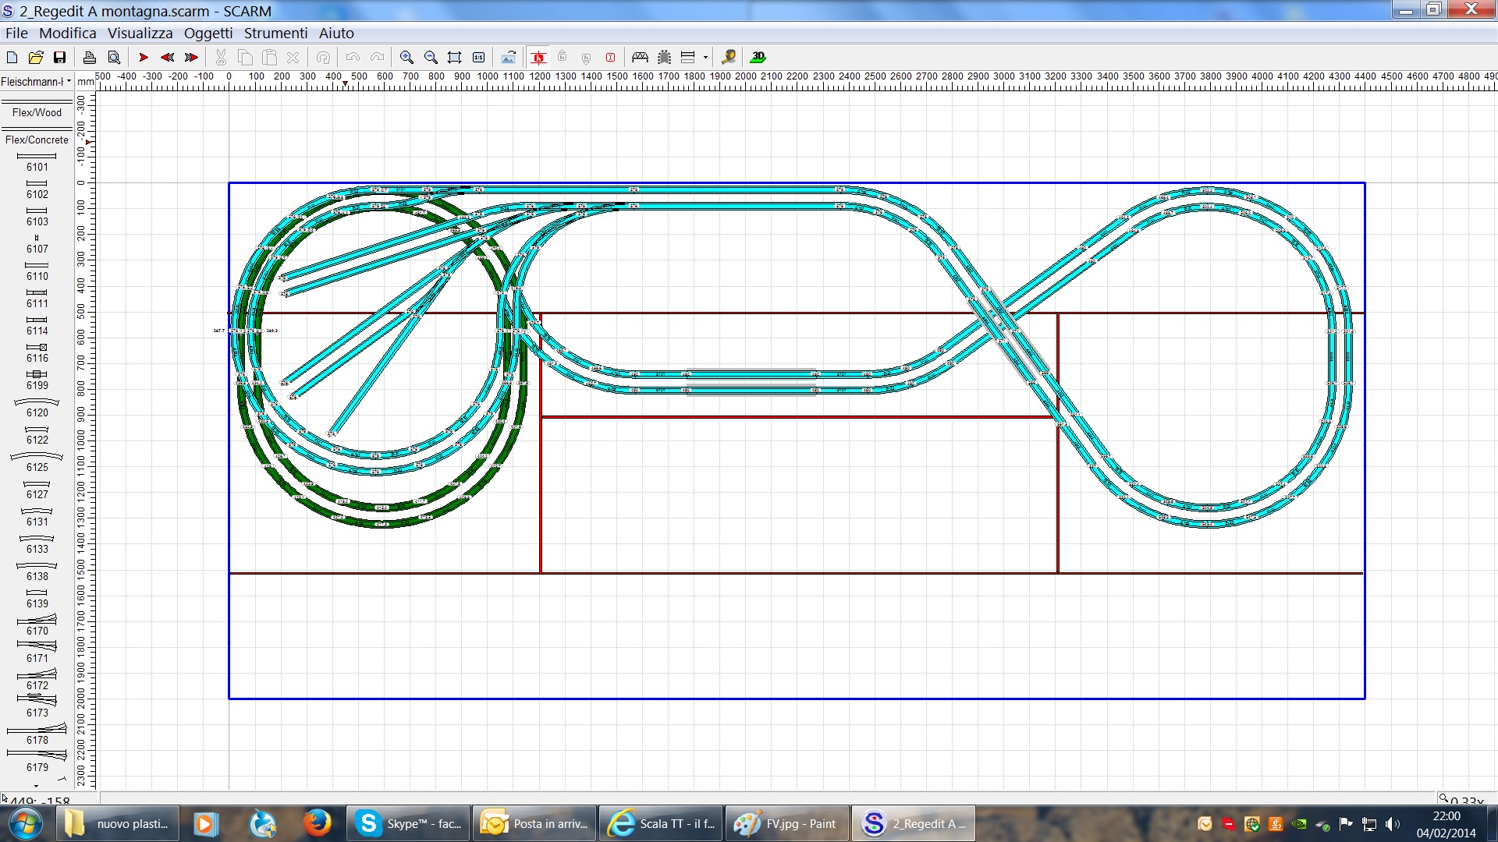Toggle the red snap/centre mode icon

click(x=538, y=58)
